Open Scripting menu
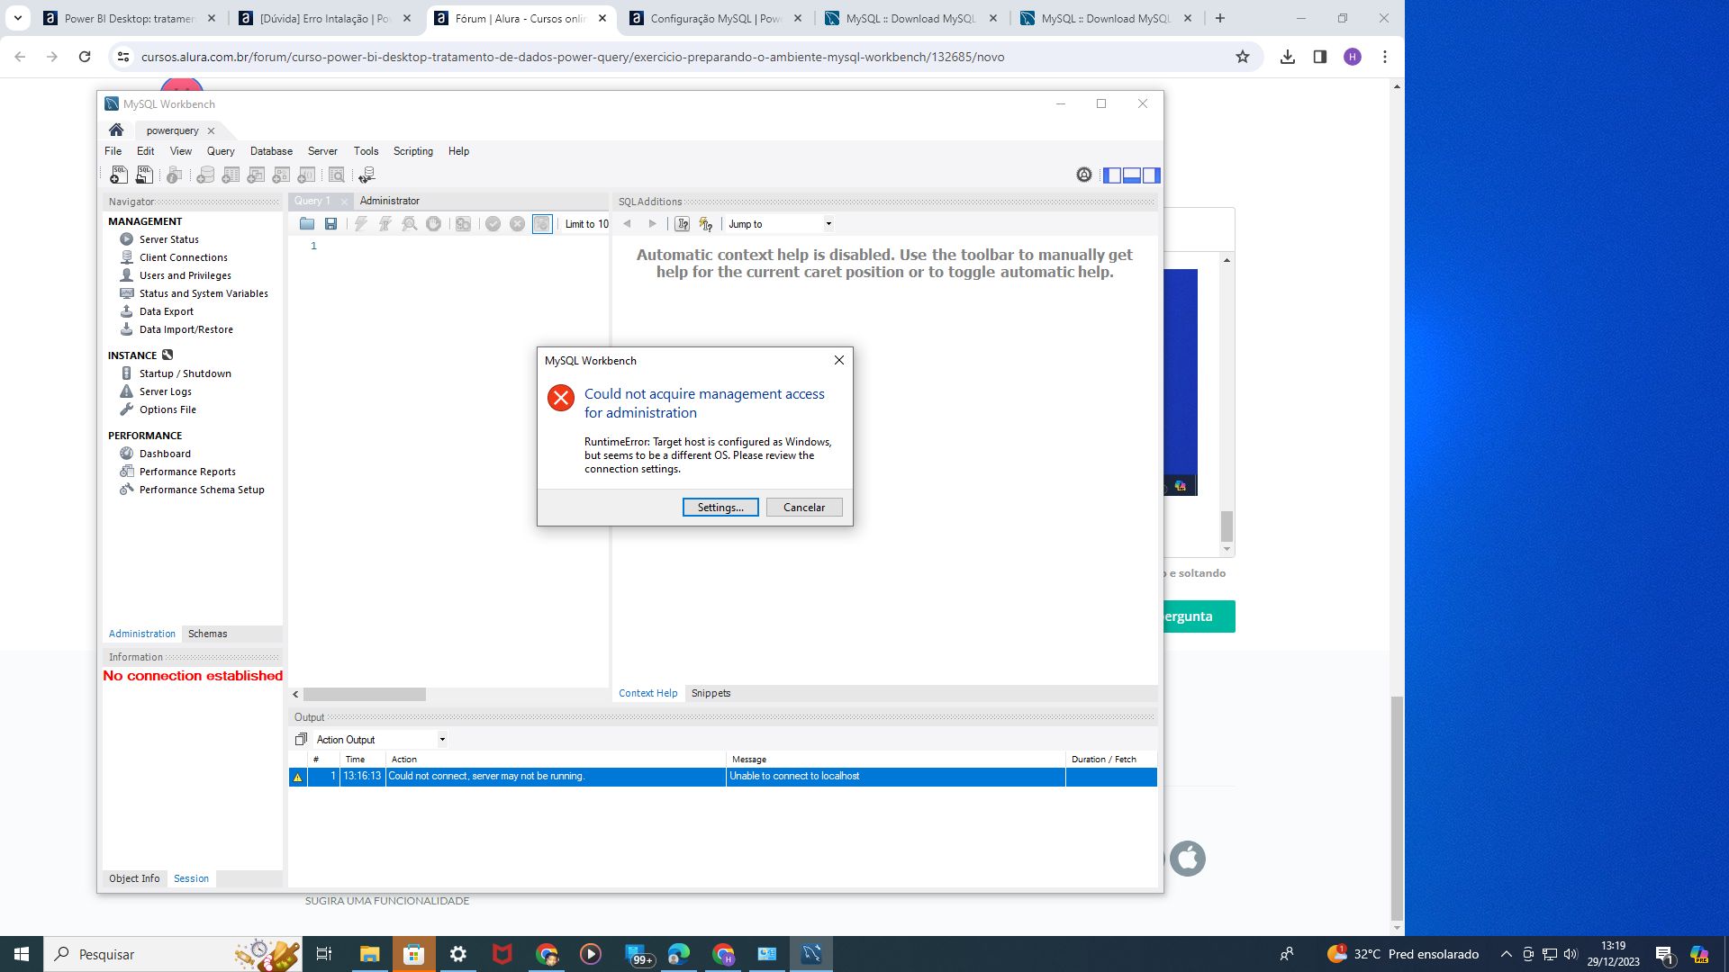 (x=413, y=151)
